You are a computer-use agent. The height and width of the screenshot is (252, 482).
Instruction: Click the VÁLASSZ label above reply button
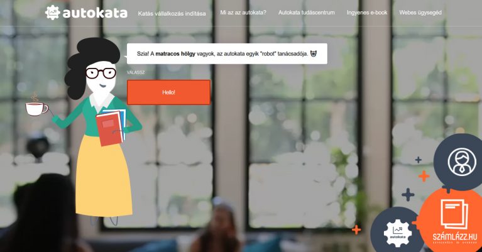coord(136,72)
